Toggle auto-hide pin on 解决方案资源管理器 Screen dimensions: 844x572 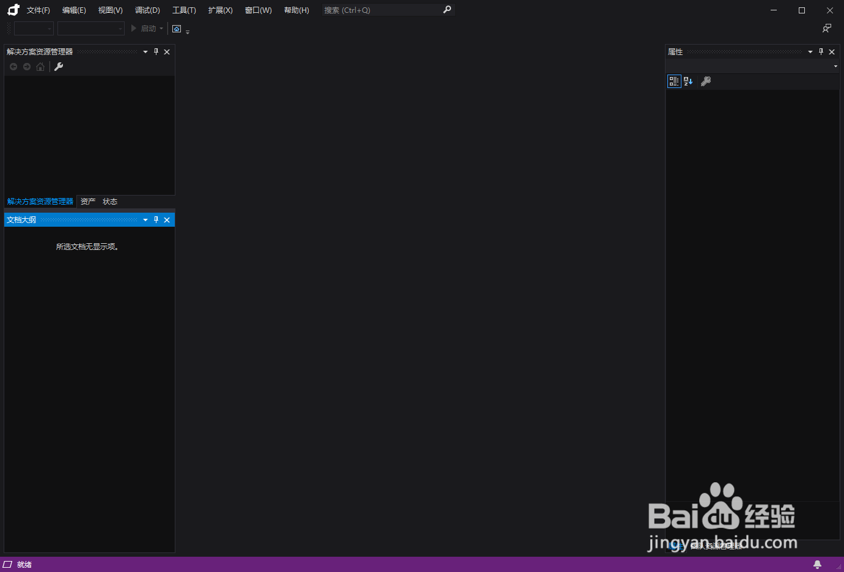point(156,51)
